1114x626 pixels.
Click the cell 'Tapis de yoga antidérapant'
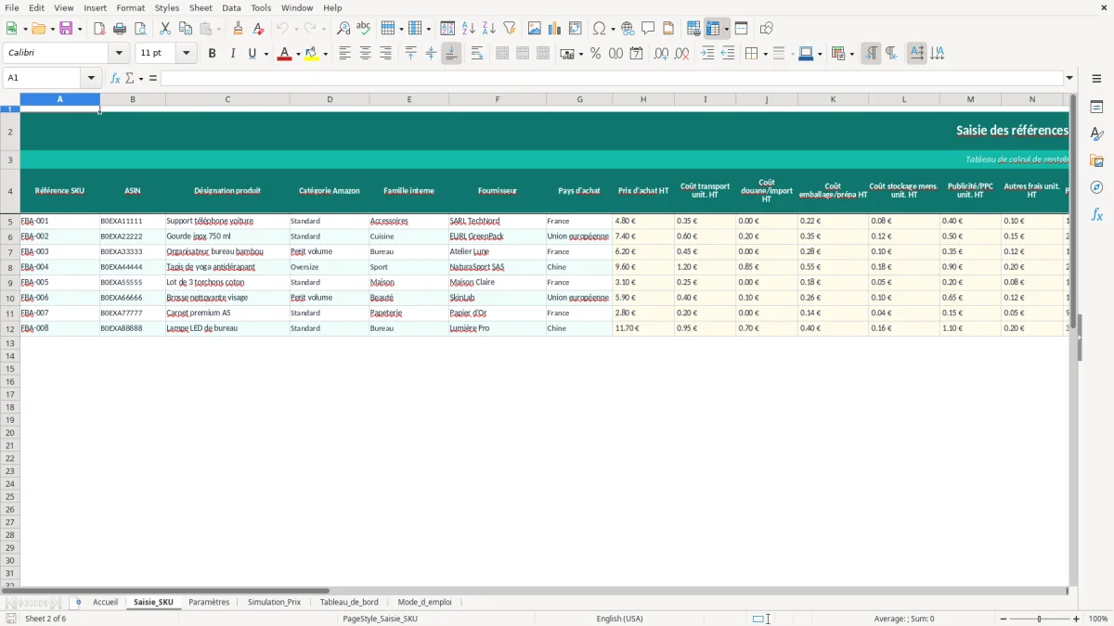[227, 267]
